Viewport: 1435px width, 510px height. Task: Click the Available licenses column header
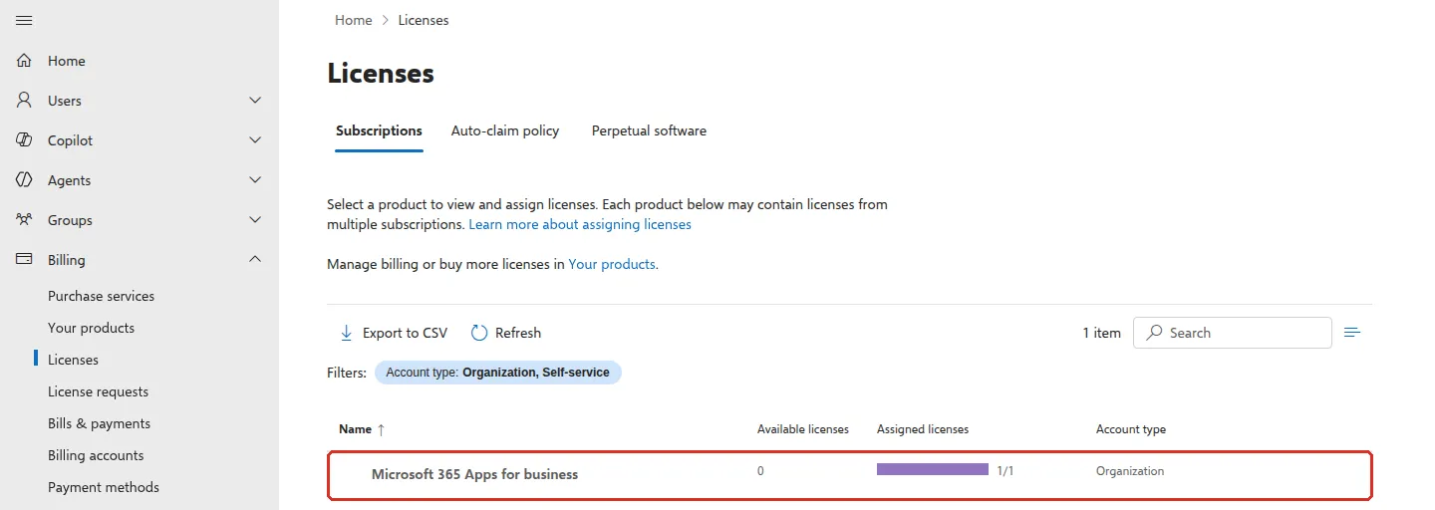click(x=803, y=429)
